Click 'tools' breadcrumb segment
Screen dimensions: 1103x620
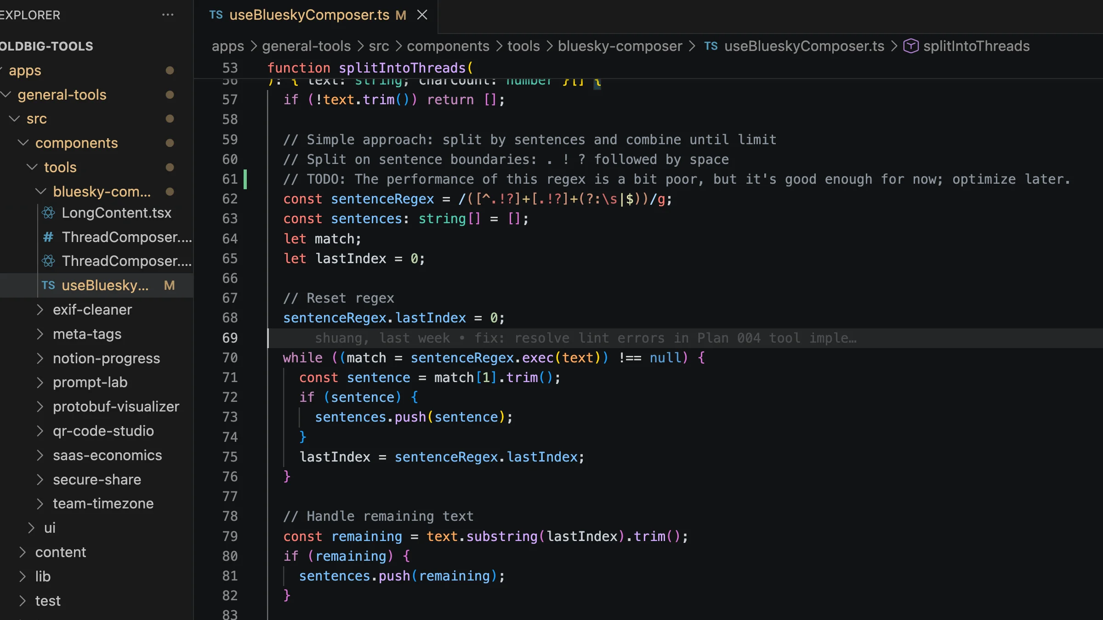click(523, 46)
